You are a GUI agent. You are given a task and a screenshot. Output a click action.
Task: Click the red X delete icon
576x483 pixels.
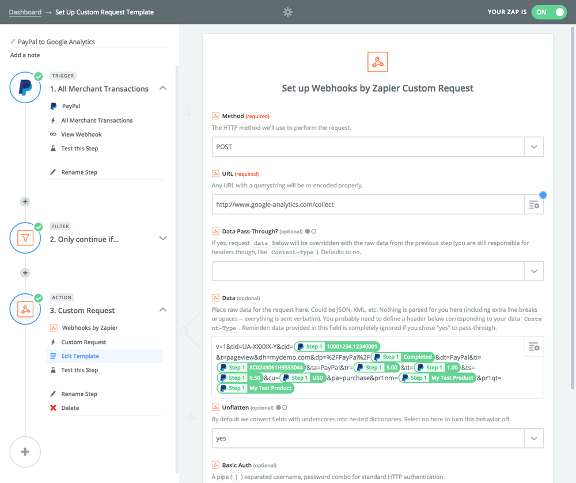pos(53,407)
